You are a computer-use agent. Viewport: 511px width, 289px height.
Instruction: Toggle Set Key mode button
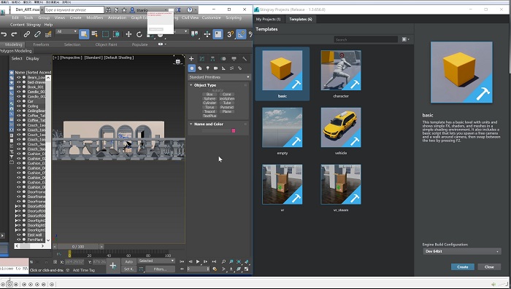point(128,269)
